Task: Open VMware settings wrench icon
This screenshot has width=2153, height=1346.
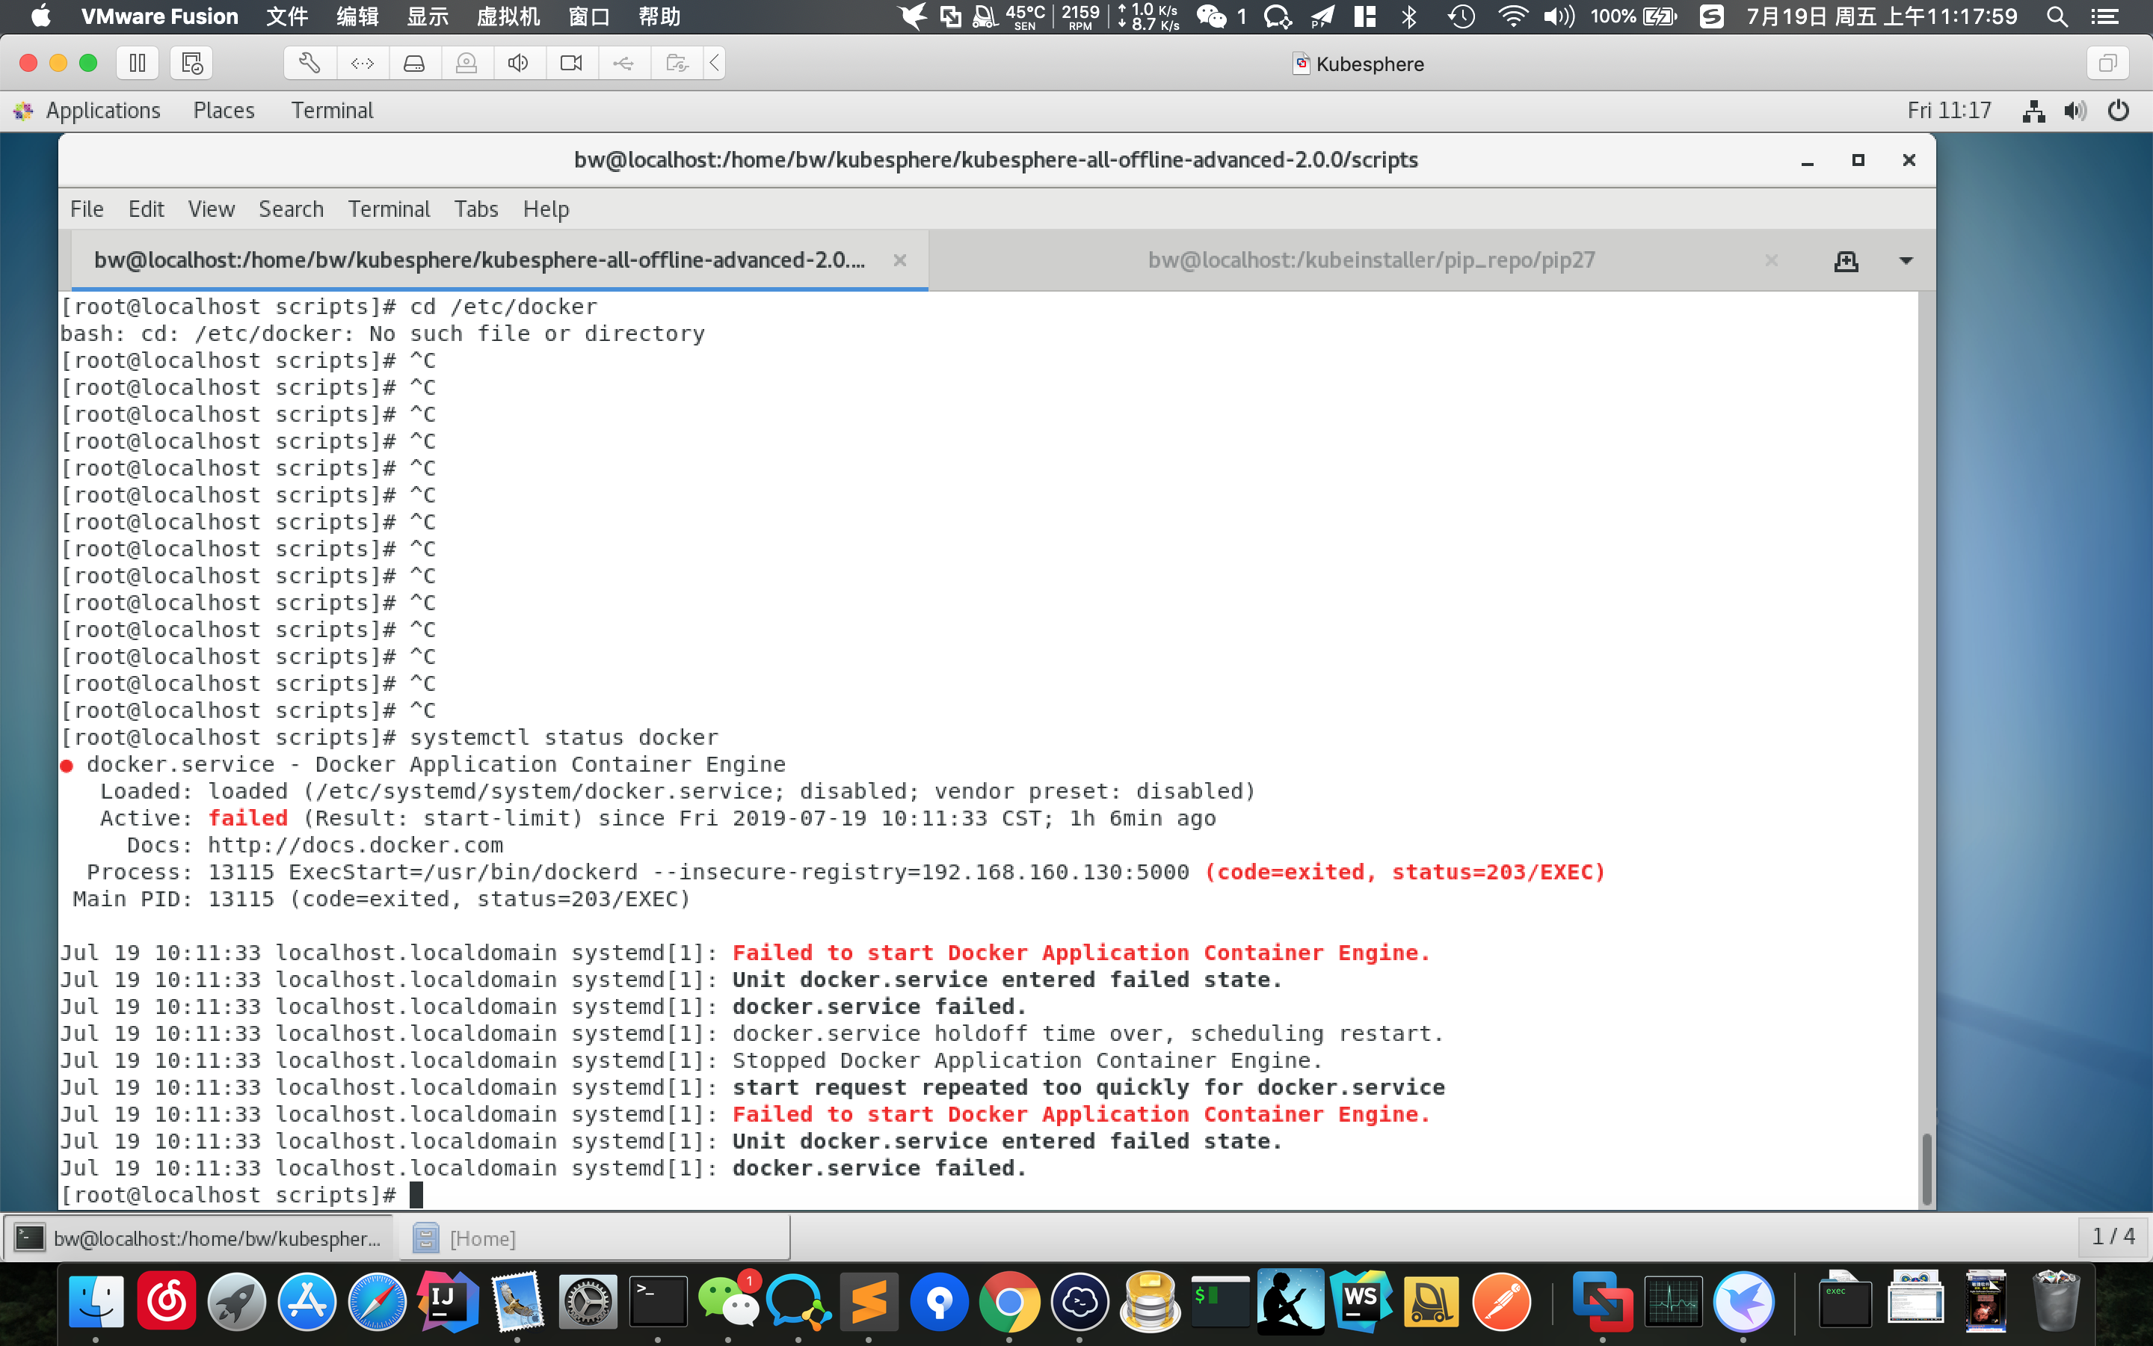Action: (309, 64)
